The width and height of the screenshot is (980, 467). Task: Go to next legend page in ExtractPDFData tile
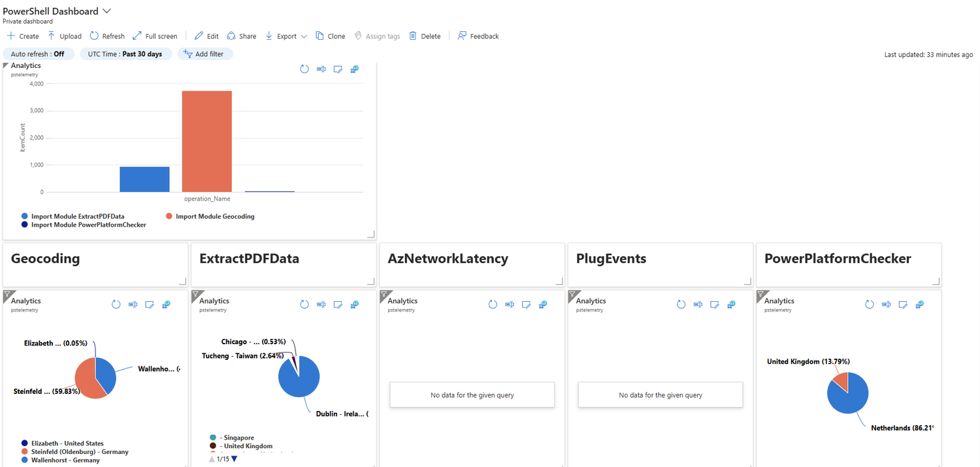pos(234,459)
